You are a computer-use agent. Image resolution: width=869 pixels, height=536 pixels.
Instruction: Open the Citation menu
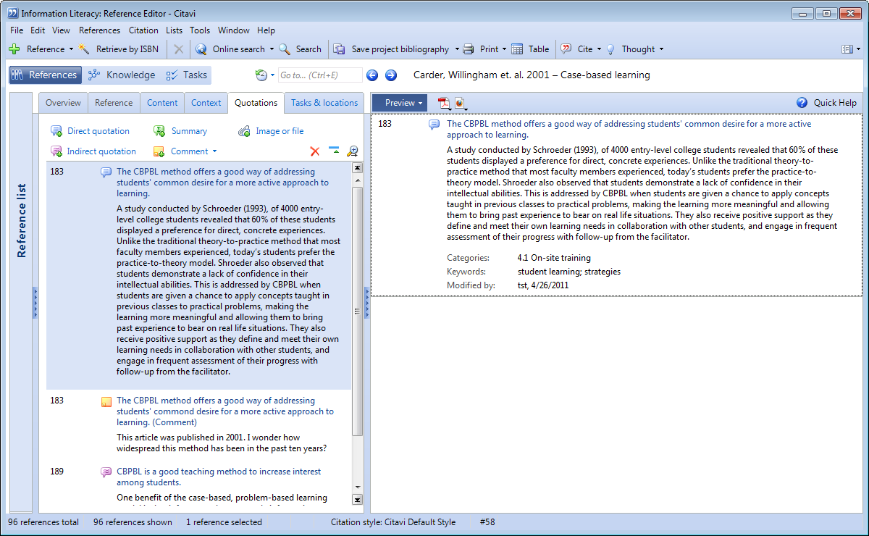[143, 30]
